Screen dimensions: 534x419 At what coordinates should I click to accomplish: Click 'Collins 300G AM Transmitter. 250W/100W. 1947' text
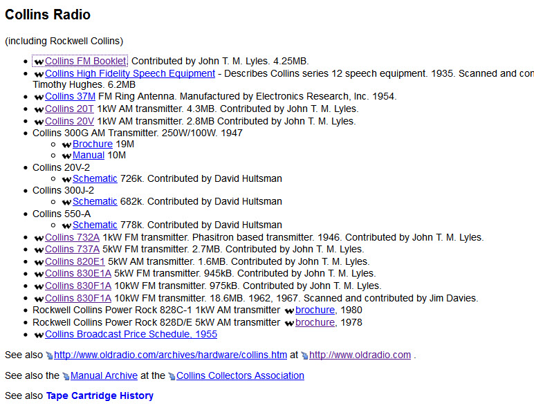click(137, 133)
